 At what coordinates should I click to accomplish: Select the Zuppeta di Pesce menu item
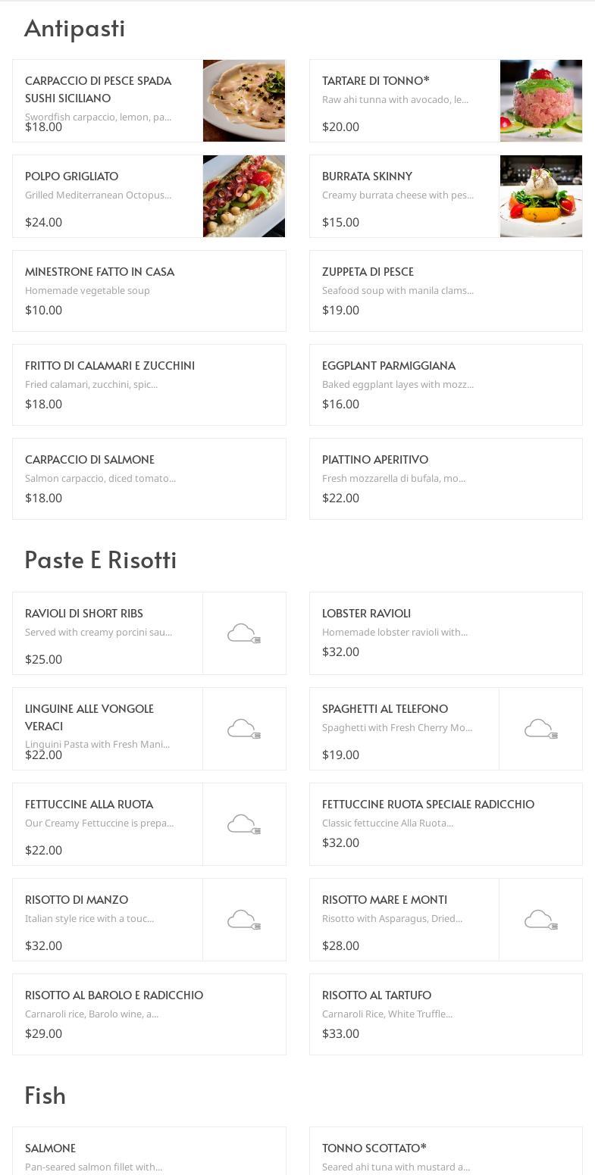[446, 291]
